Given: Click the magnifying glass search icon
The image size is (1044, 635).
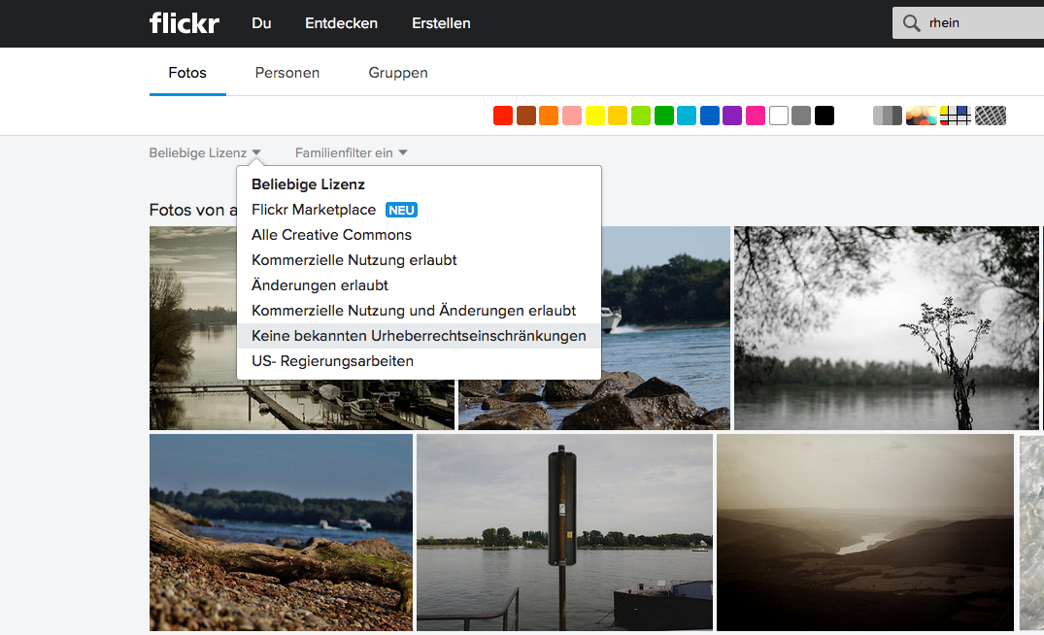Looking at the screenshot, I should click(x=911, y=23).
